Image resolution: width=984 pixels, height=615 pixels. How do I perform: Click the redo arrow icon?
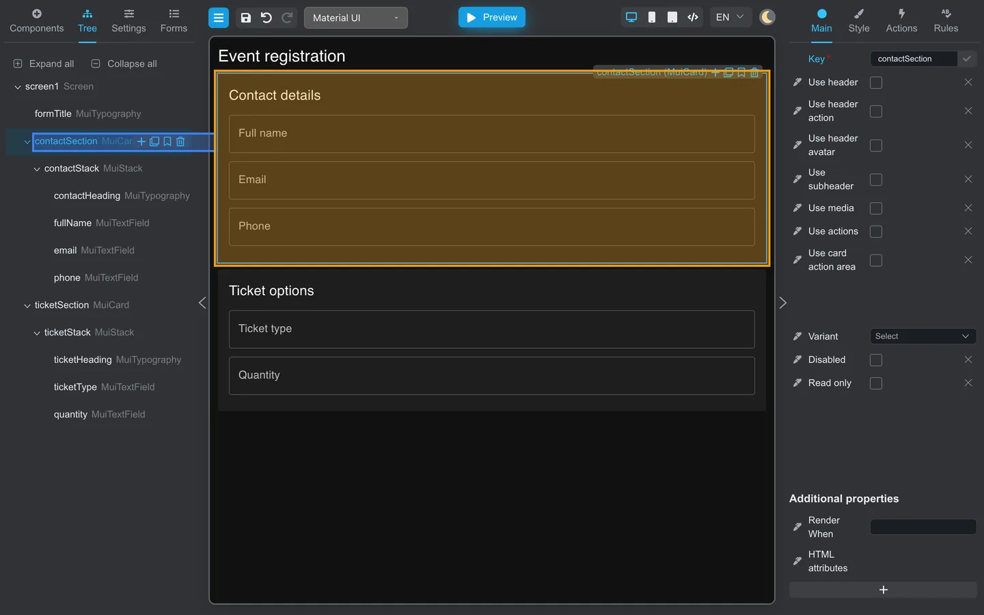(287, 18)
